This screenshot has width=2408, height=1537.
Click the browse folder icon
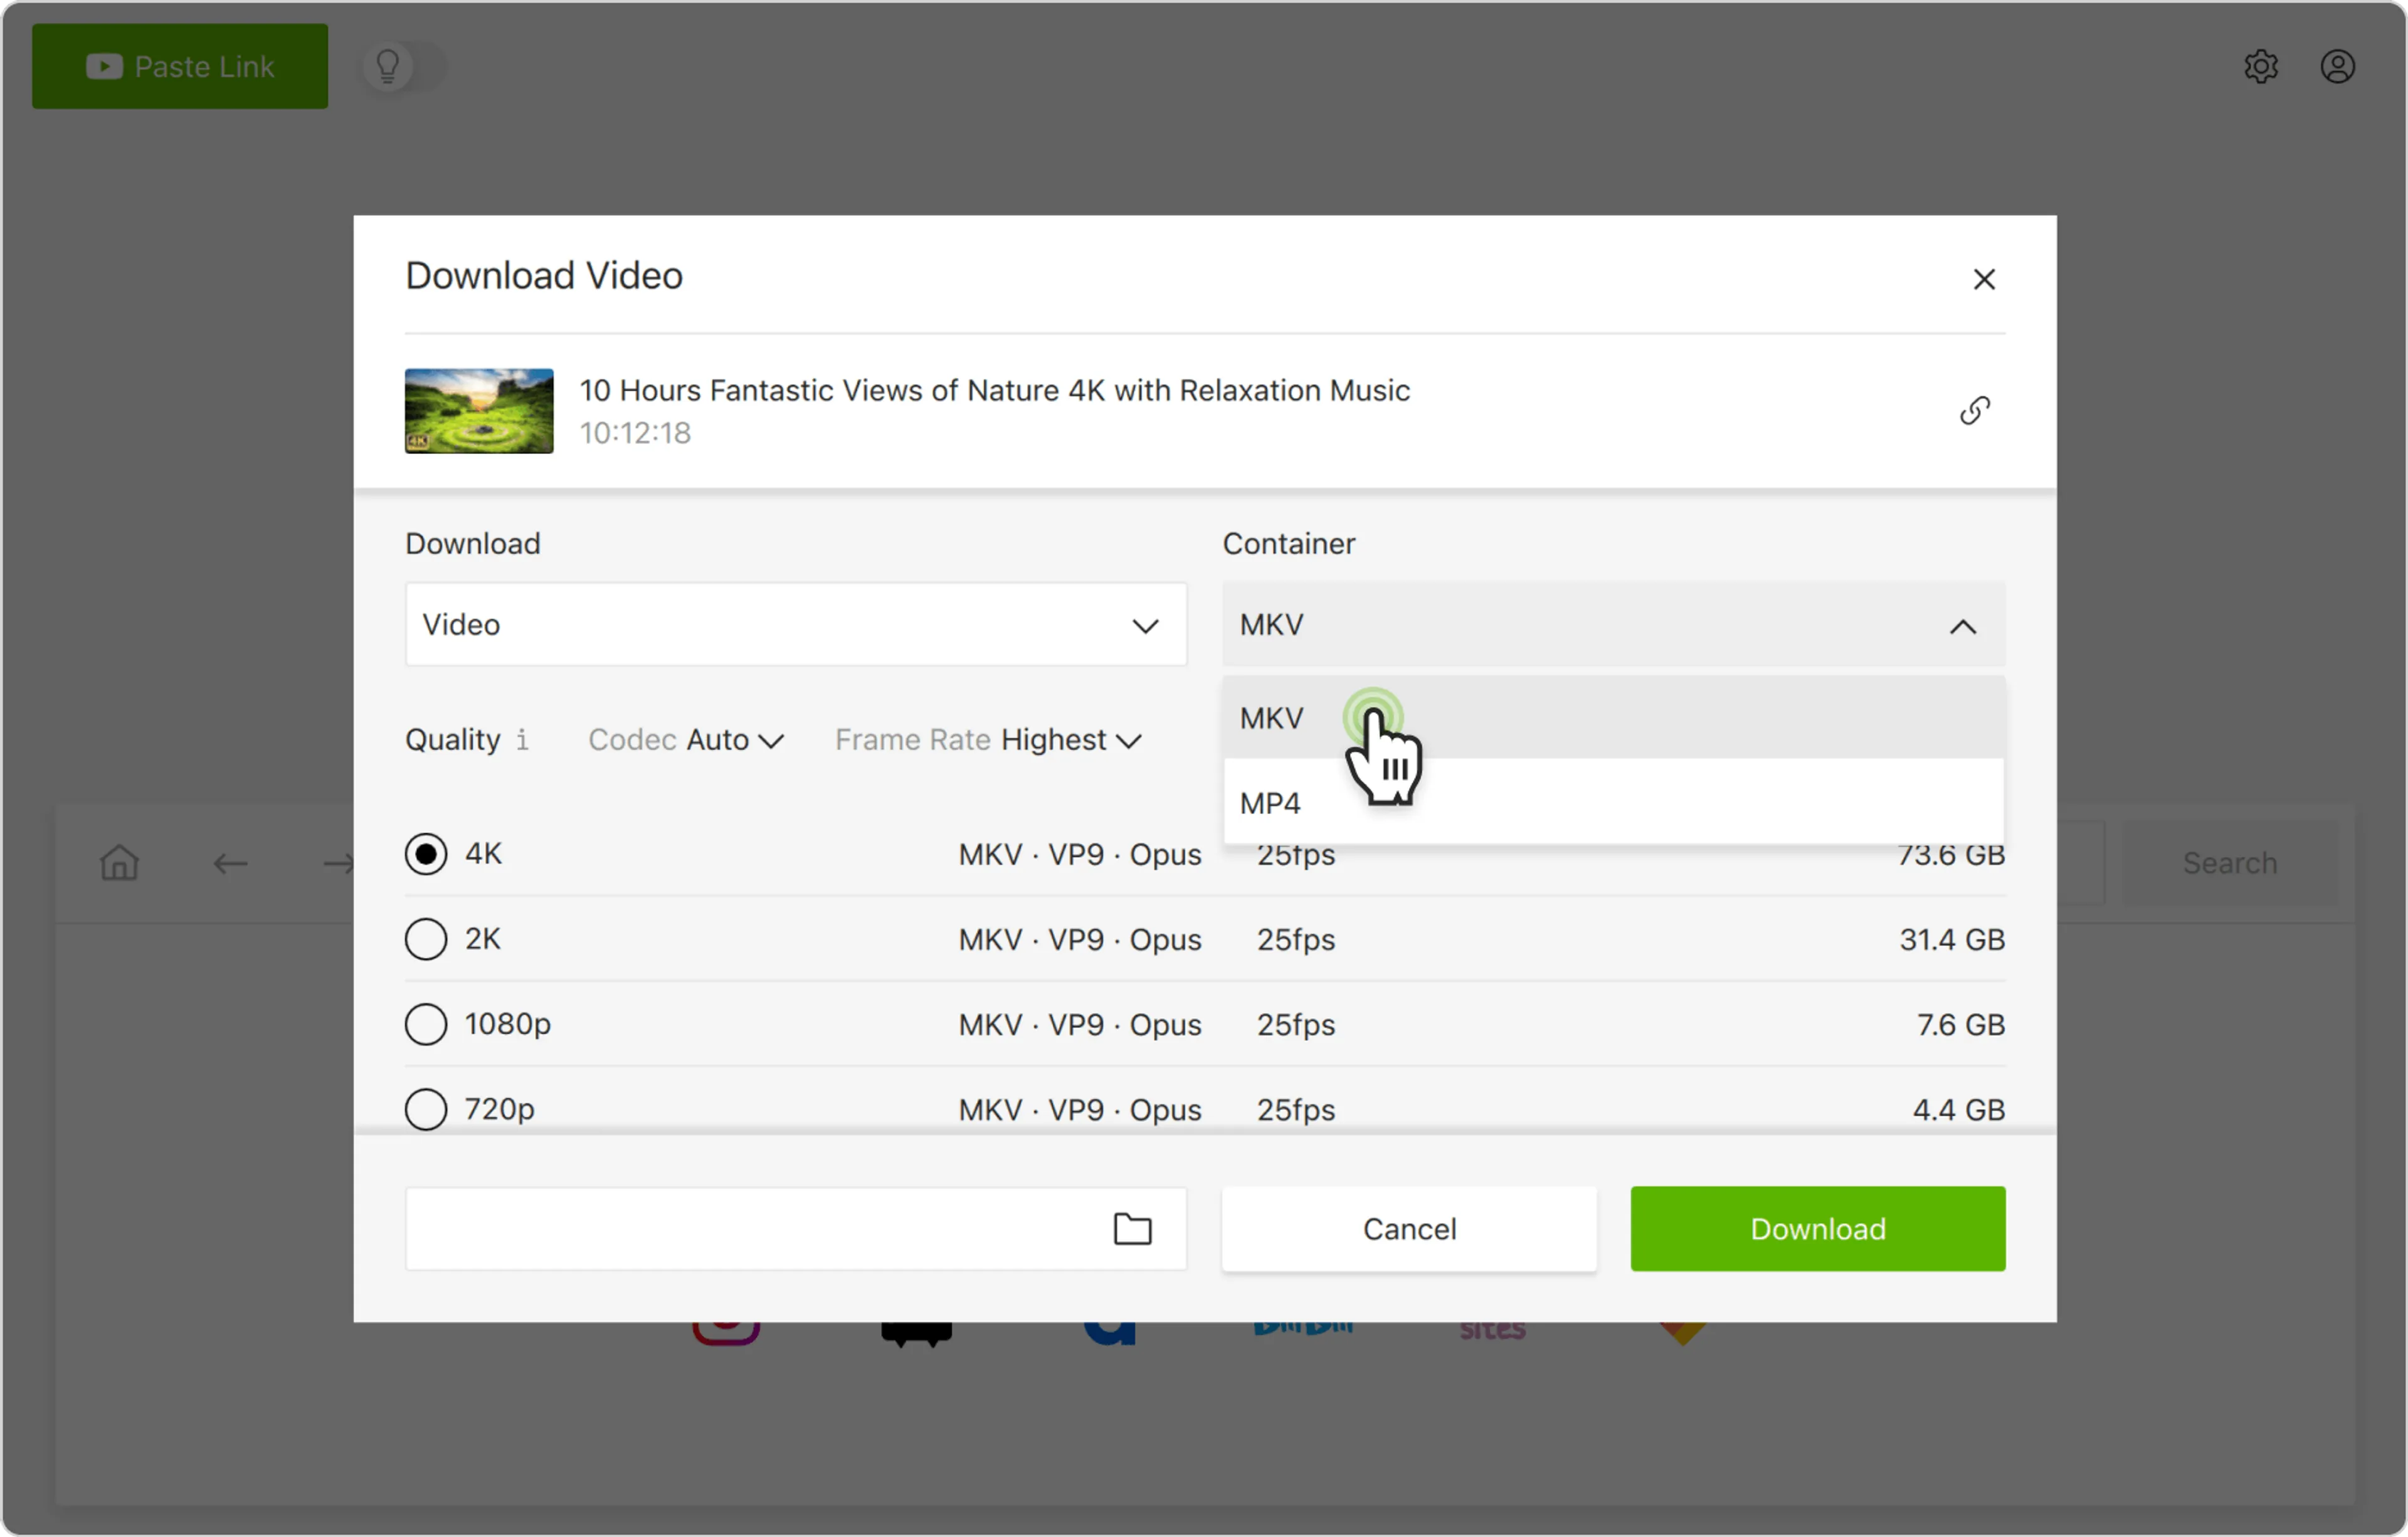point(1132,1228)
